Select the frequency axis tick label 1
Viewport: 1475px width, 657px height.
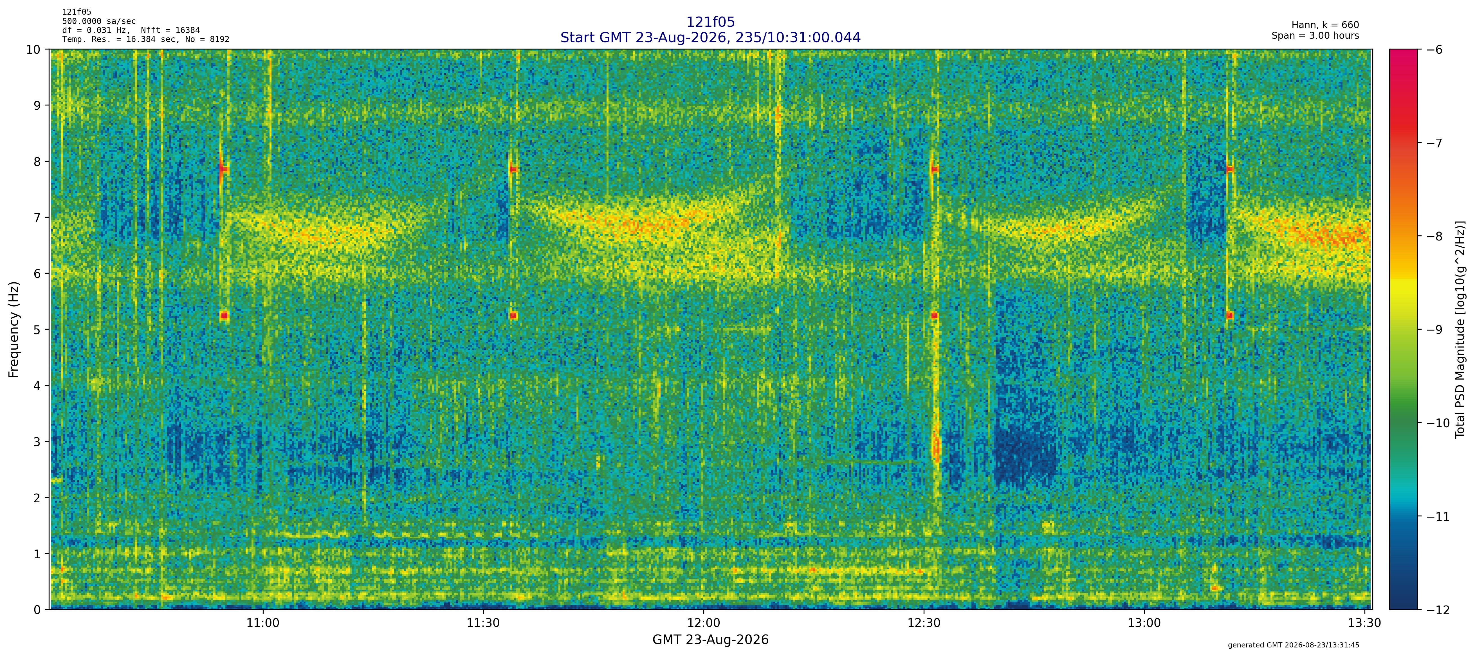(37, 554)
